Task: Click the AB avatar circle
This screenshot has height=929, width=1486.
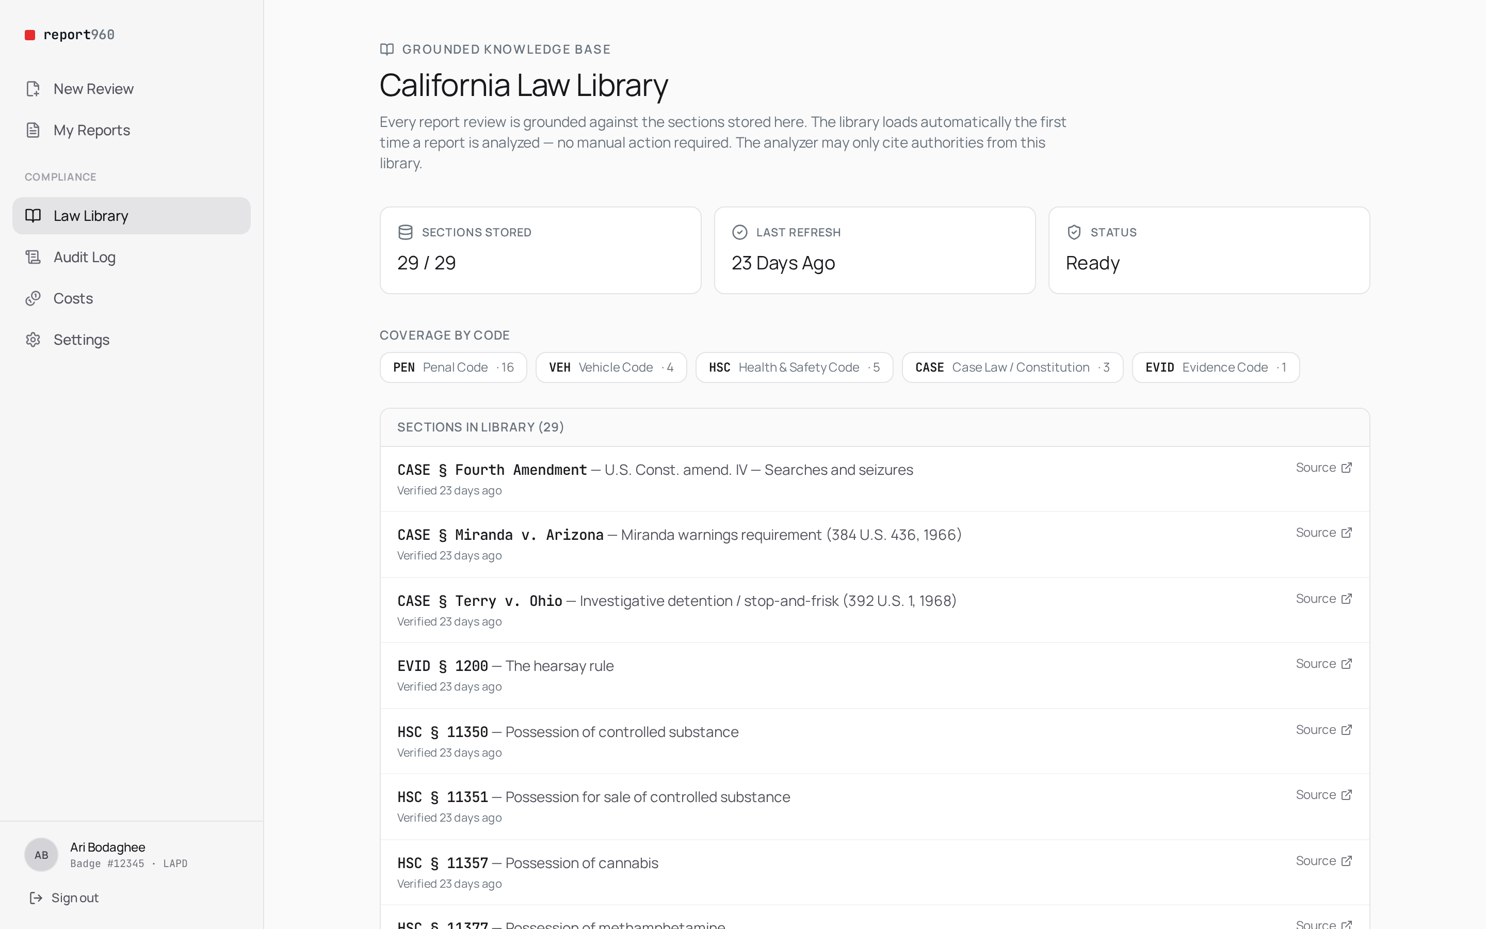Action: click(x=41, y=855)
